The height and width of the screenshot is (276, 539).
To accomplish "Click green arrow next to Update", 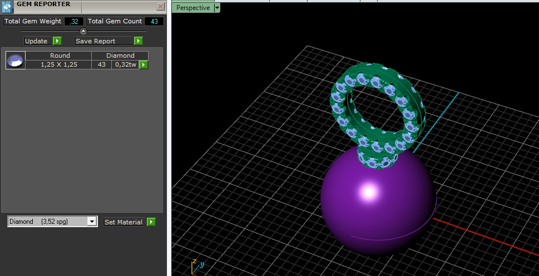I will pyautogui.click(x=57, y=41).
